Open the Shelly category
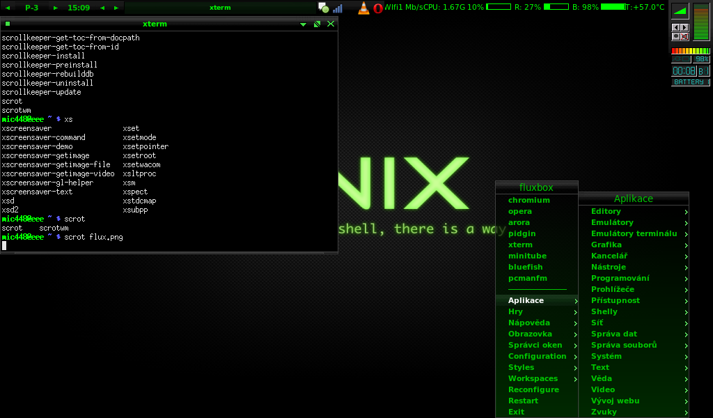 click(634, 311)
